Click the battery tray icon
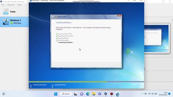 click(156, 94)
